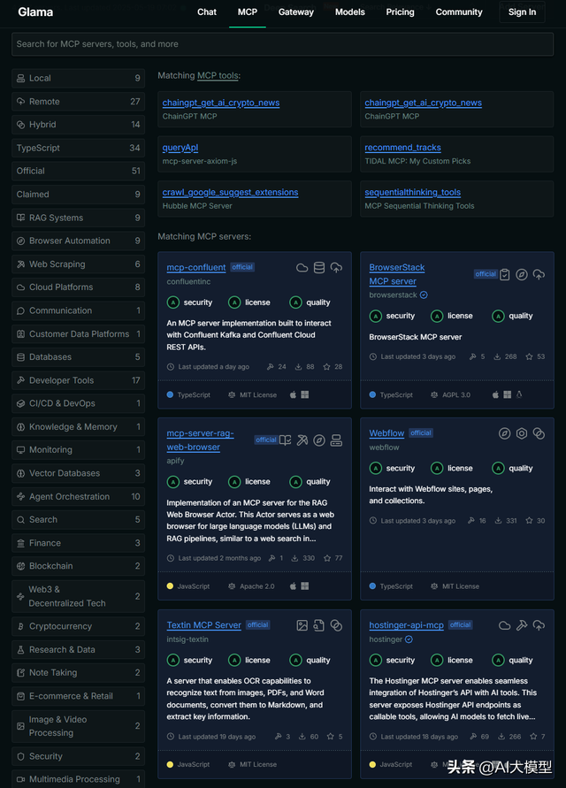Open the mcp-confluent server link
This screenshot has width=566, height=788.
point(196,267)
